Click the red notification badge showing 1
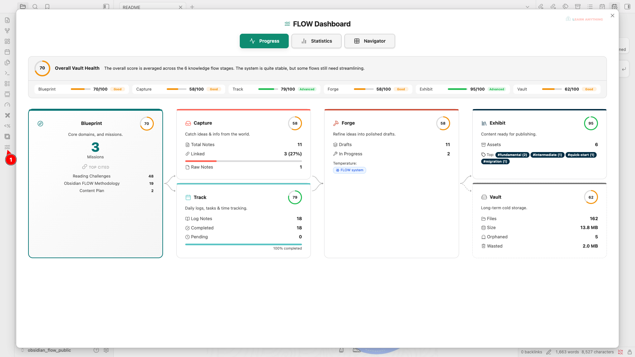The image size is (635, 357). click(11, 160)
